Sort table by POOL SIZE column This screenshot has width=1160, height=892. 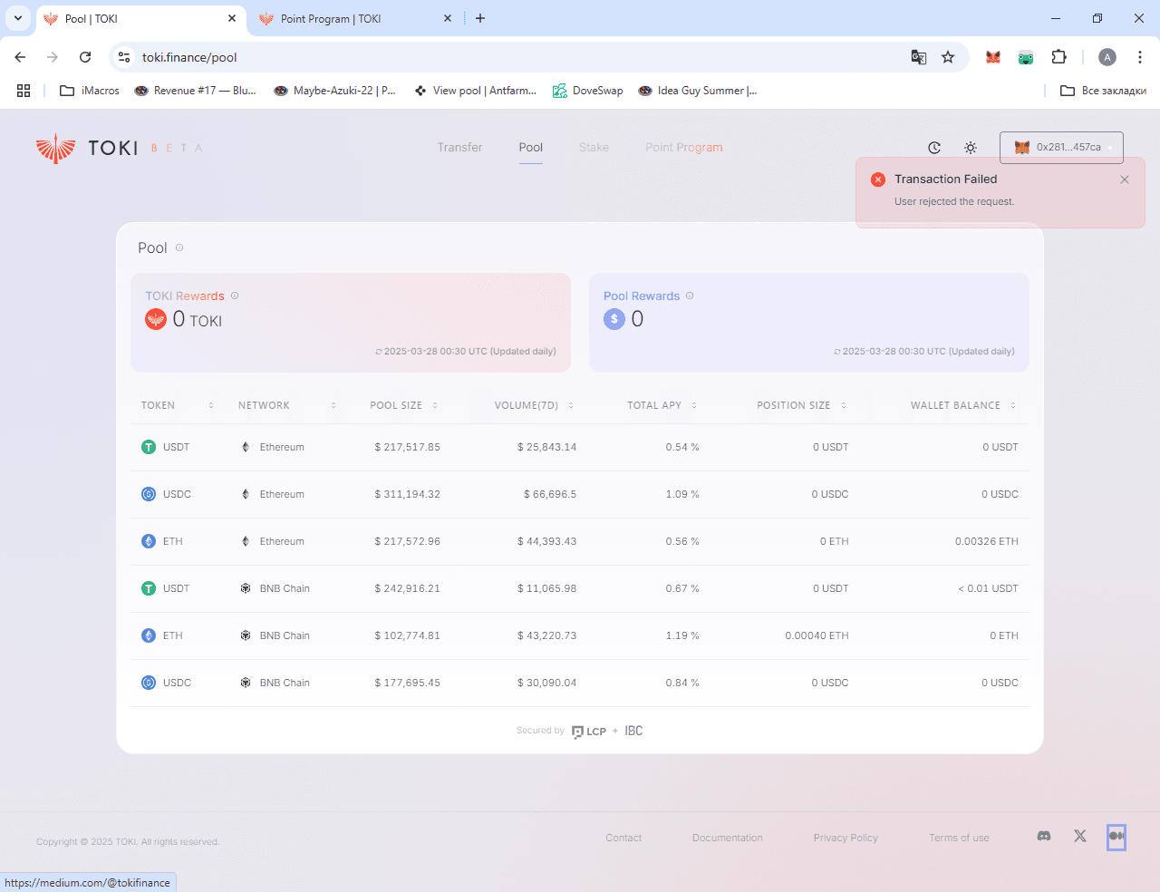(x=404, y=405)
